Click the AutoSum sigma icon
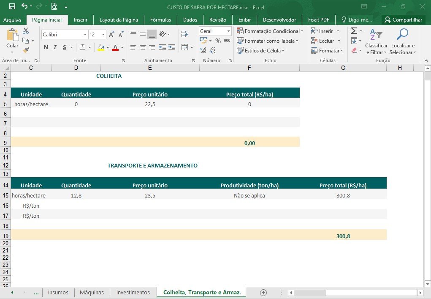Screen dimensions: 431x299 point(354,30)
